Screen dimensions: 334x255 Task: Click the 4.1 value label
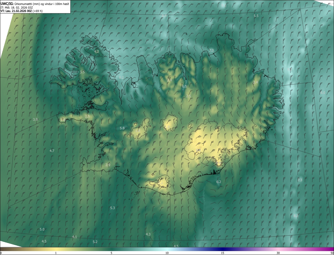pyautogui.click(x=75, y=237)
